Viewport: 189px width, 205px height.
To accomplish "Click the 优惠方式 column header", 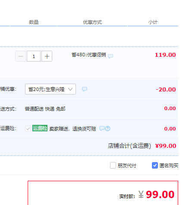I will (92, 22).
